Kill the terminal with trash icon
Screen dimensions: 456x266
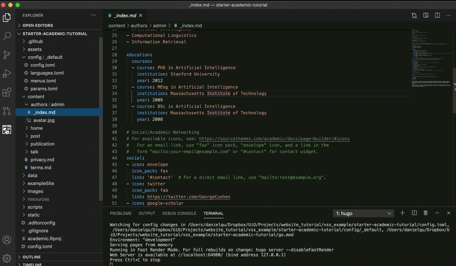pos(426,213)
